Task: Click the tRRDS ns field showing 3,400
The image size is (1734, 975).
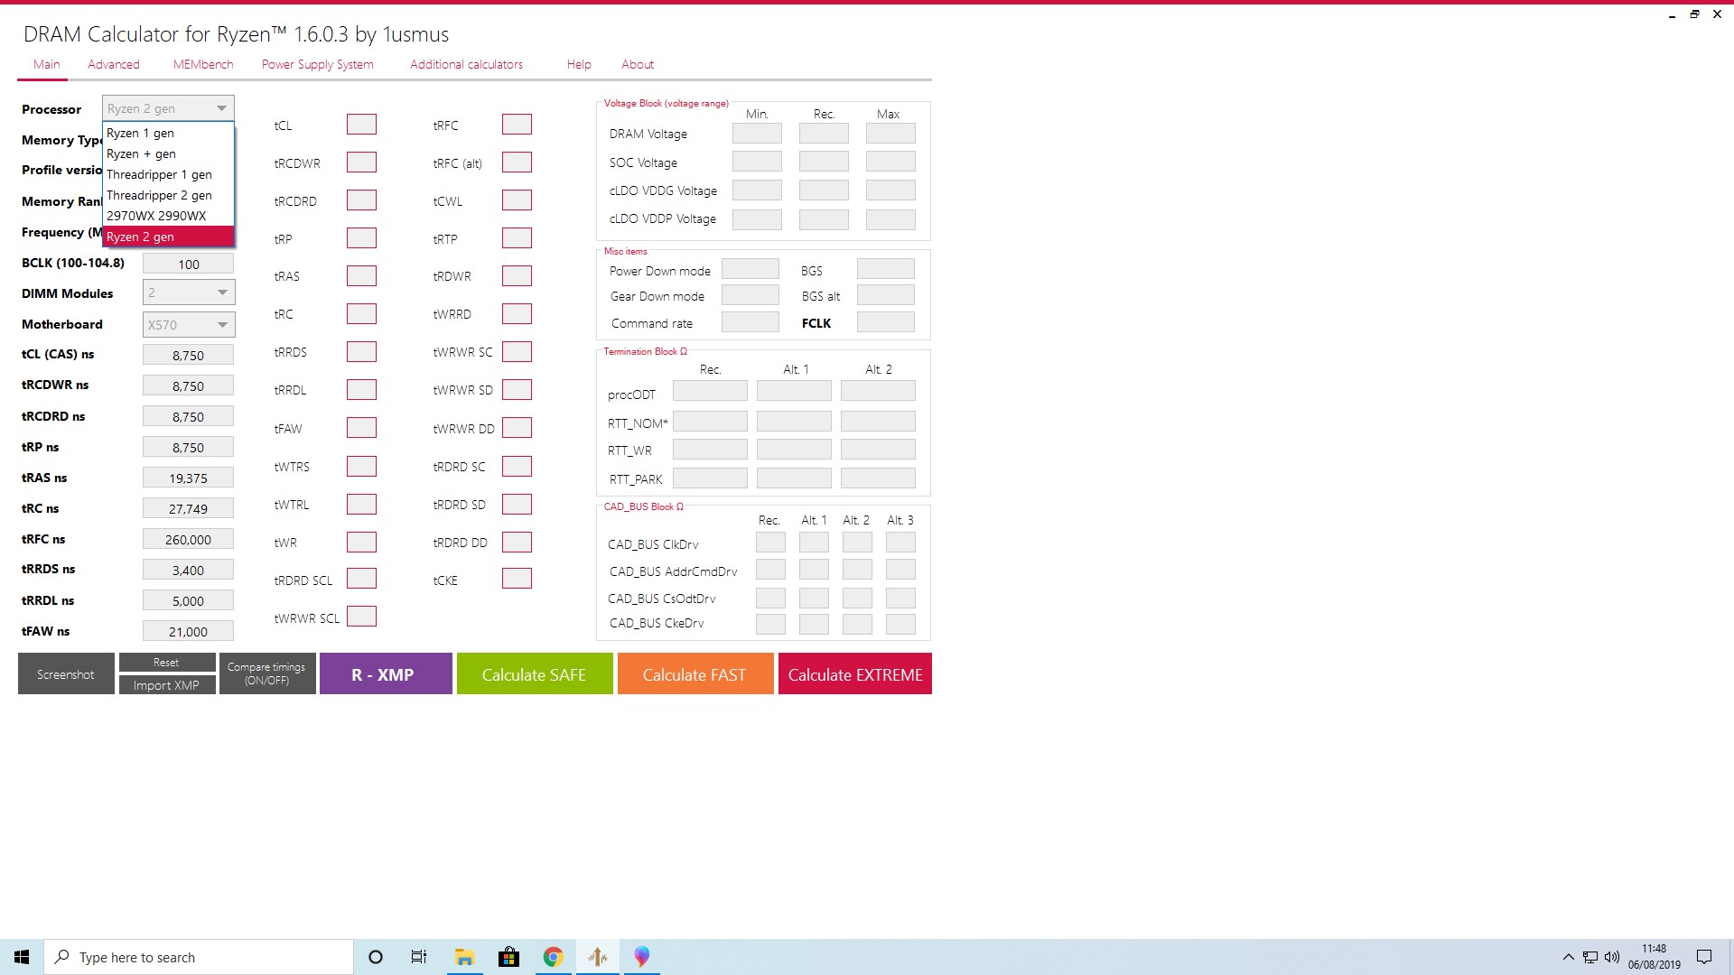Action: [x=188, y=570]
